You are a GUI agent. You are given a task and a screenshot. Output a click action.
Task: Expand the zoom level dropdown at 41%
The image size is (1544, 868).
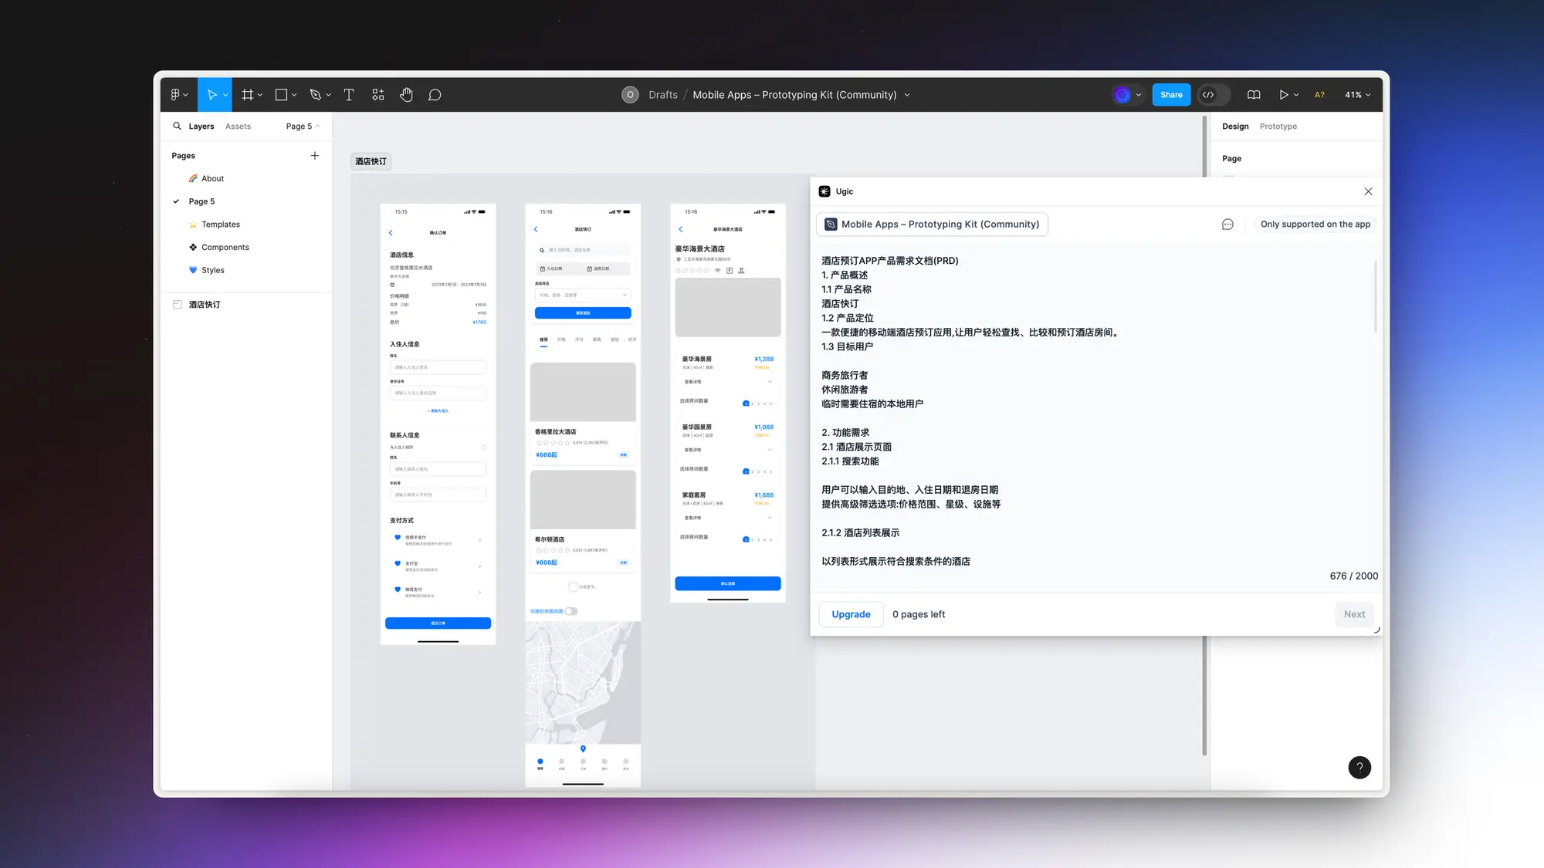pos(1359,94)
